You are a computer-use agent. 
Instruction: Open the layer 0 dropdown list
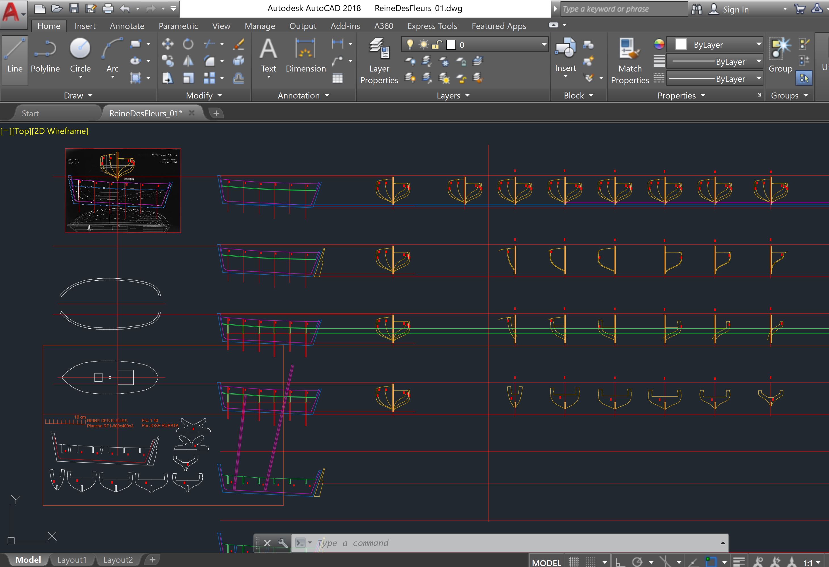click(x=544, y=45)
